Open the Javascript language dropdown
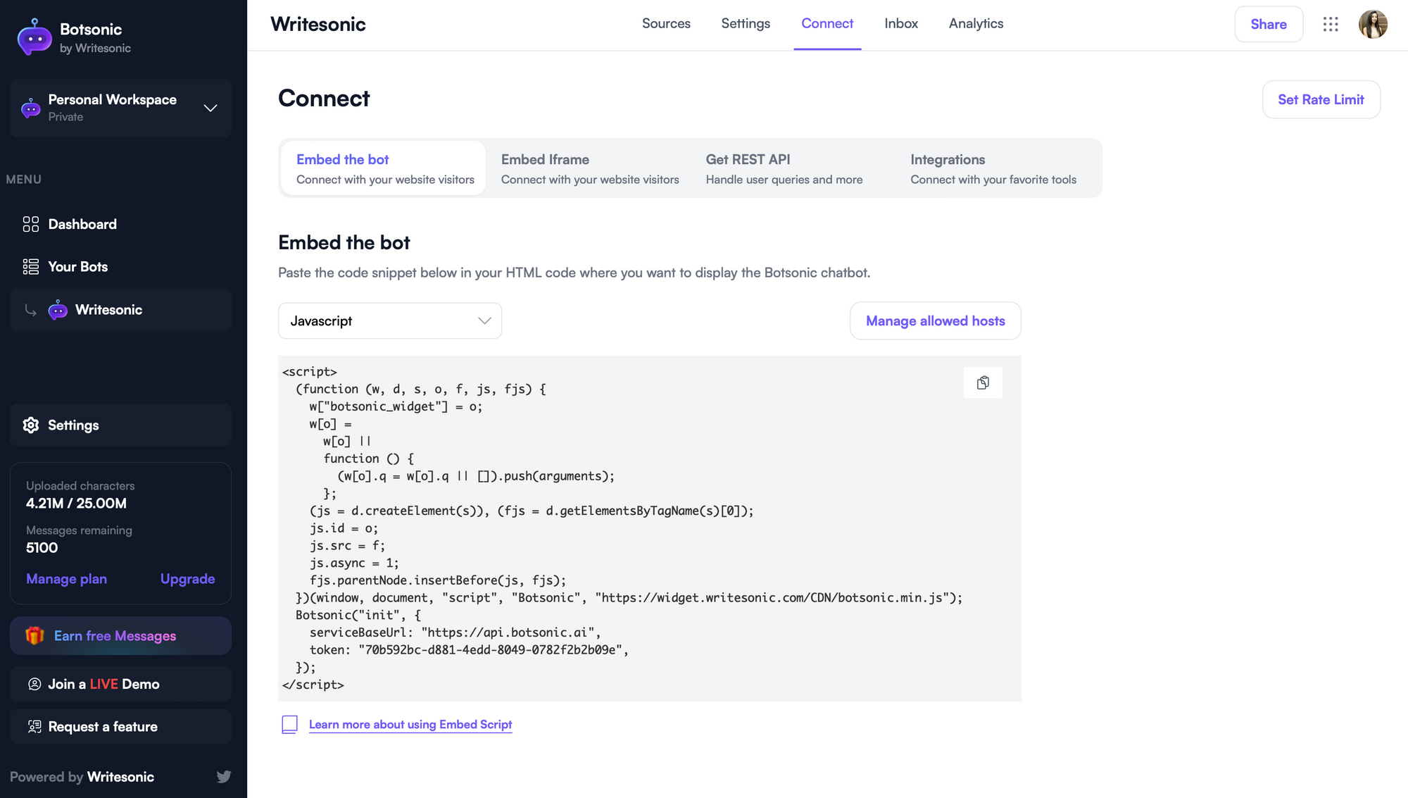The width and height of the screenshot is (1408, 798). [389, 320]
